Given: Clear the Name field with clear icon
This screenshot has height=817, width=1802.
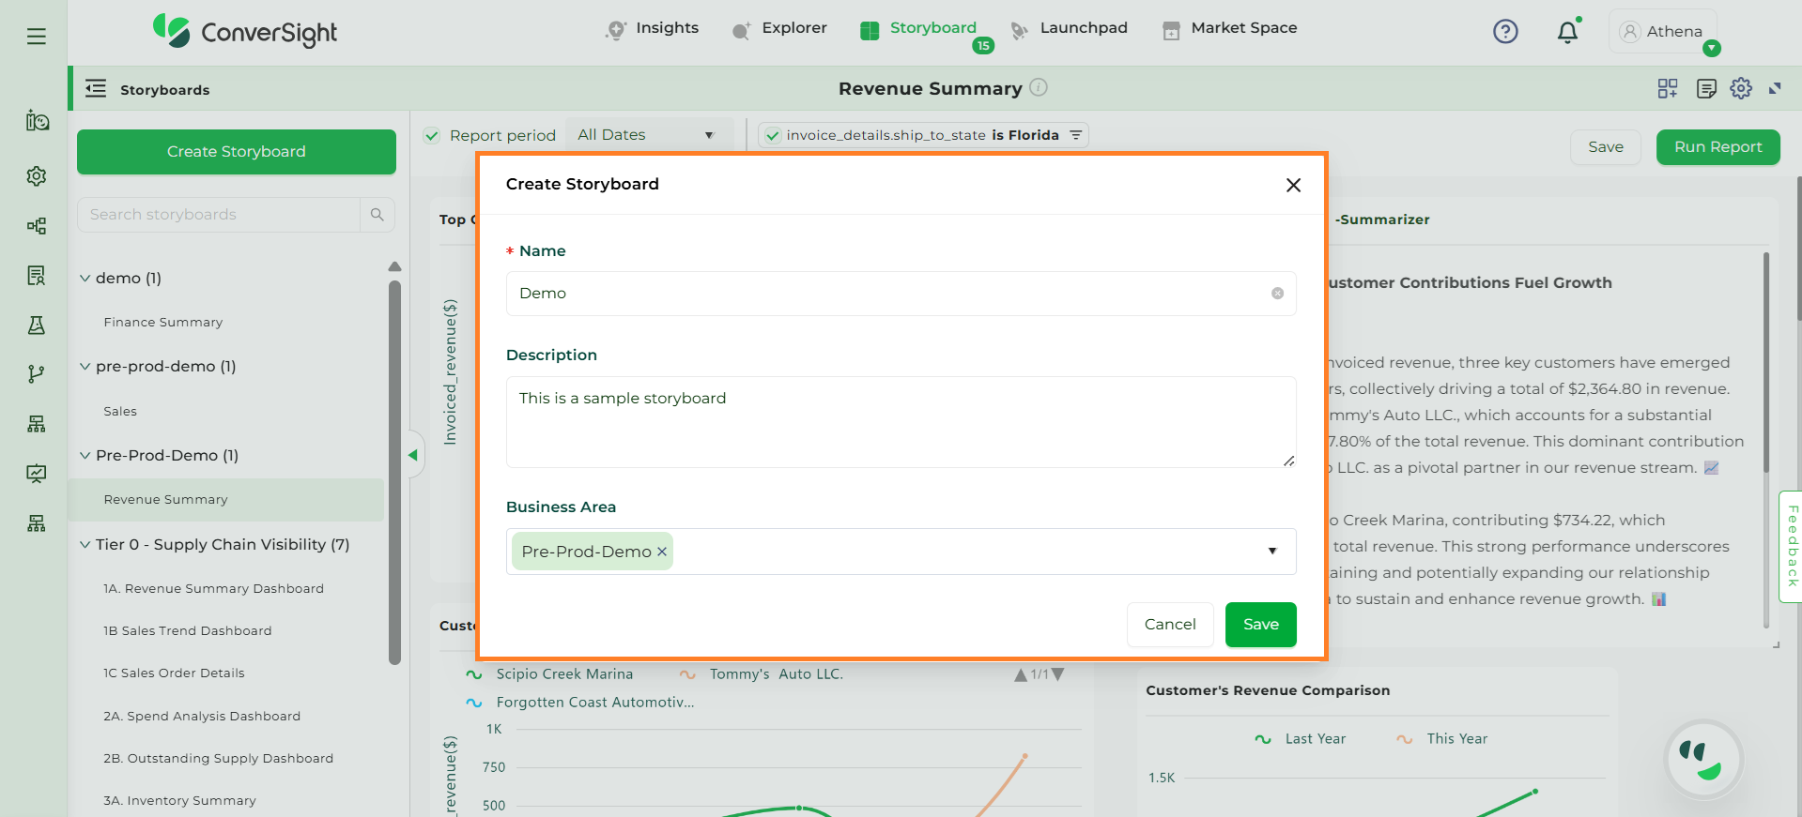Looking at the screenshot, I should coord(1277,294).
